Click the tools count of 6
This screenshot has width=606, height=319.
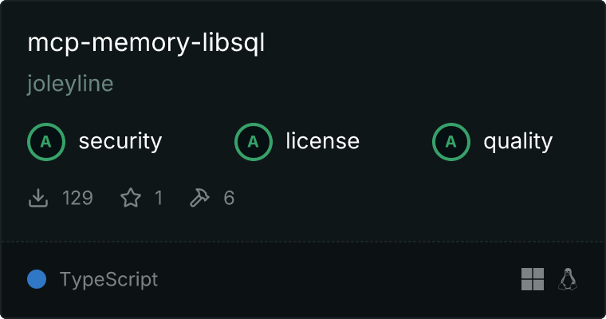click(229, 198)
